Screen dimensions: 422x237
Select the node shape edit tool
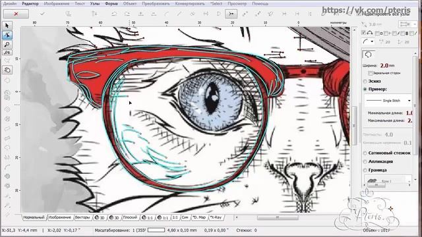click(x=7, y=35)
